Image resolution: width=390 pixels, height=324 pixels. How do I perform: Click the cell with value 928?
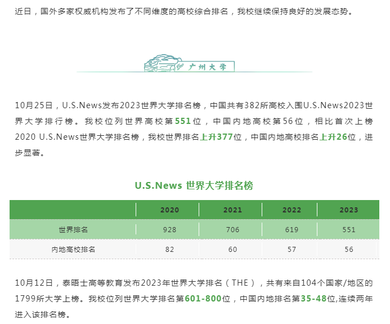pyautogui.click(x=169, y=229)
